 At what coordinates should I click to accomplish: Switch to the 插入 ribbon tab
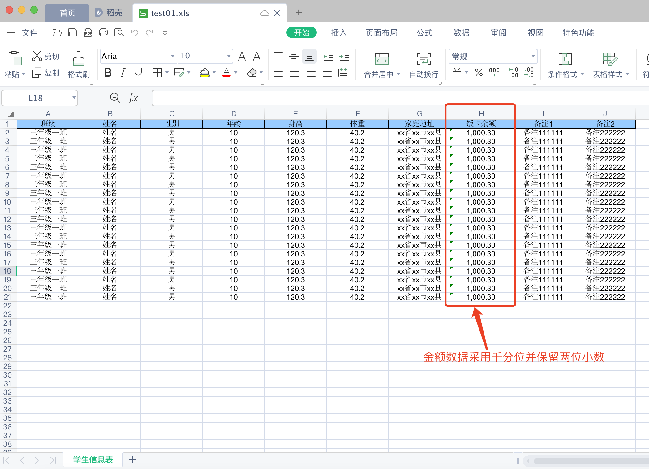click(339, 33)
